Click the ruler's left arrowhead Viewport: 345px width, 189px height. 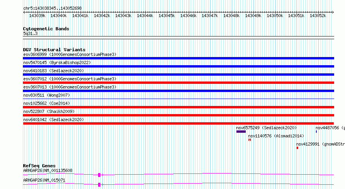tap(24, 12)
